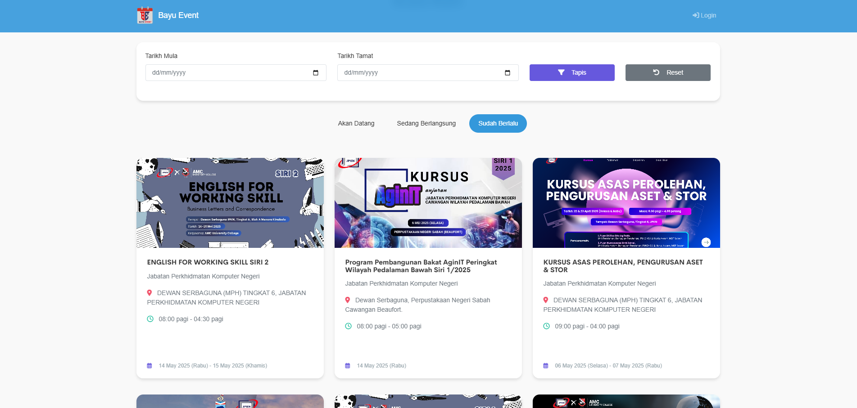Open calendar picker in Tarikh Tamat field
This screenshot has height=408, width=857.
508,73
